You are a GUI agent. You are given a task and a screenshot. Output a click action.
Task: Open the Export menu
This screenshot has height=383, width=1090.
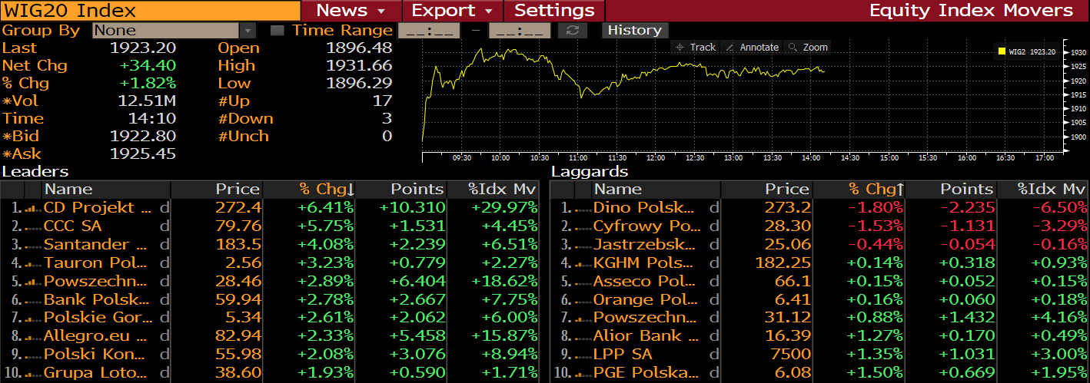coord(453,10)
